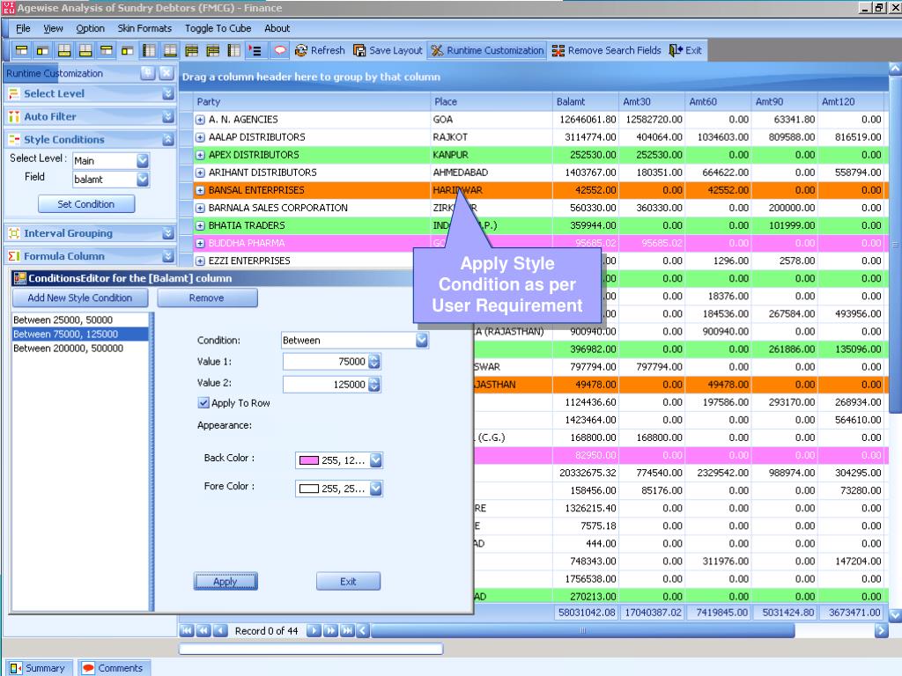Expand the A. N. AGENCIES row
Viewport: 902px width, 676px height.
click(x=201, y=120)
